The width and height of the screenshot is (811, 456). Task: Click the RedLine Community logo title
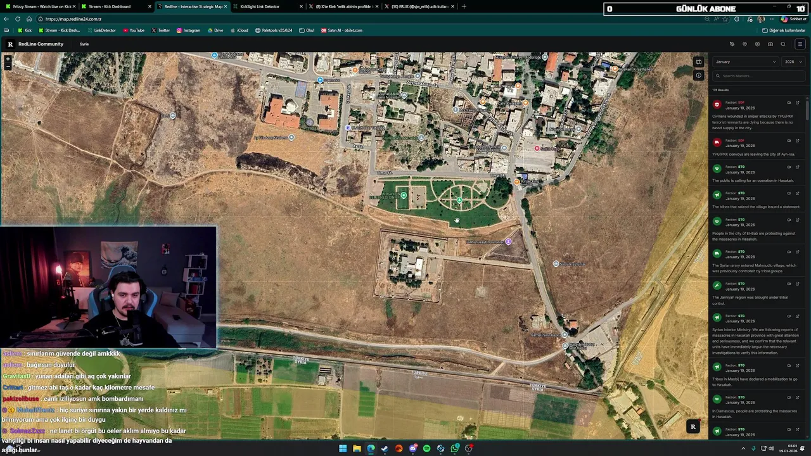coord(41,44)
